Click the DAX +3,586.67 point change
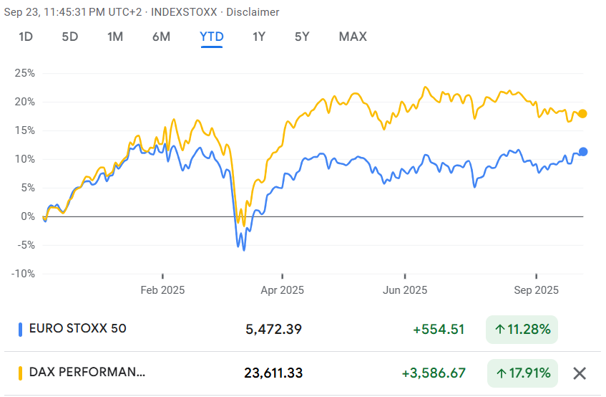The width and height of the screenshot is (606, 397). pos(433,373)
